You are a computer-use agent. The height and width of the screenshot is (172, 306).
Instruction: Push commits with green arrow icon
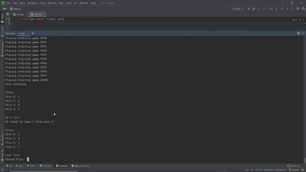(x=287, y=9)
